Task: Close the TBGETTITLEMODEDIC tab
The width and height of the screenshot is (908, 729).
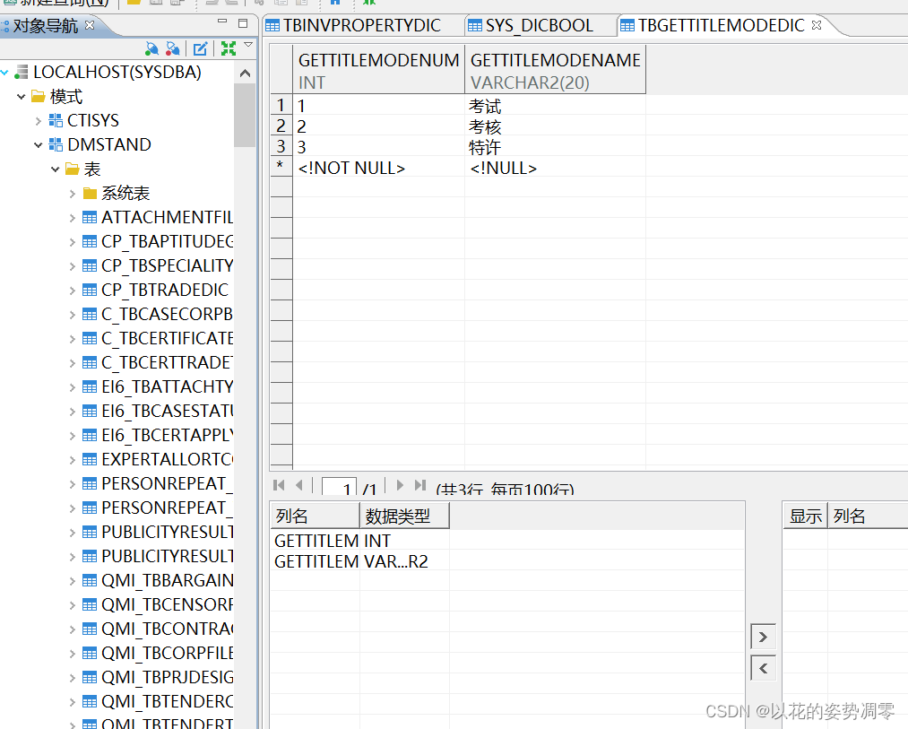Action: pos(817,25)
